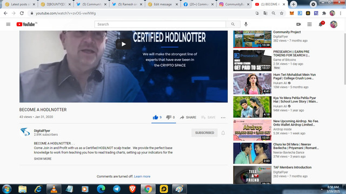Viewport: 346px width, 194px height.
Task: Bookmark this page with the star
Action: [282, 13]
